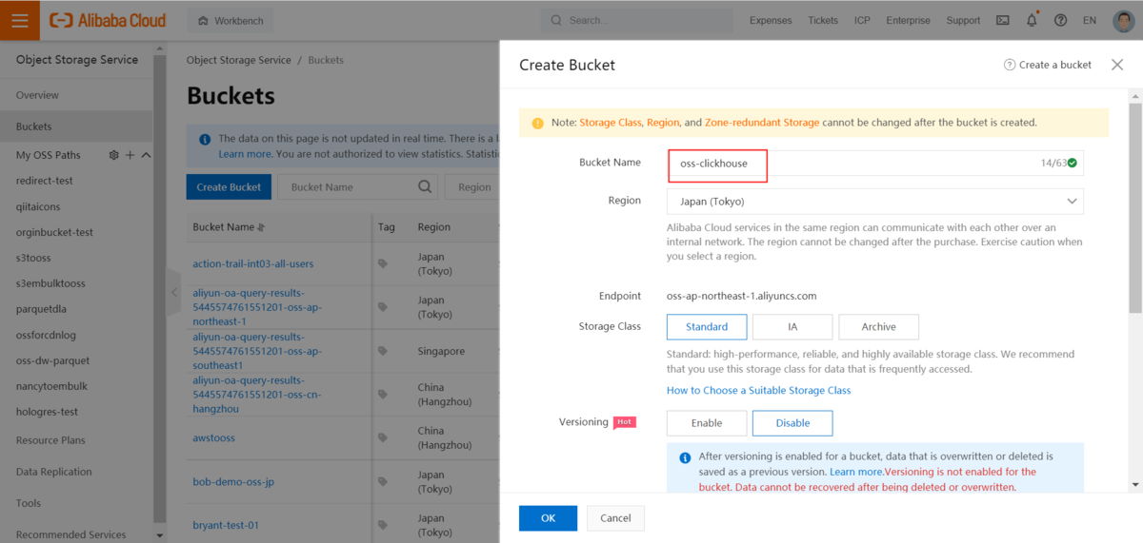The height and width of the screenshot is (543, 1143).
Task: Click tag icon for bryant-test-01 bucket
Action: (x=383, y=525)
